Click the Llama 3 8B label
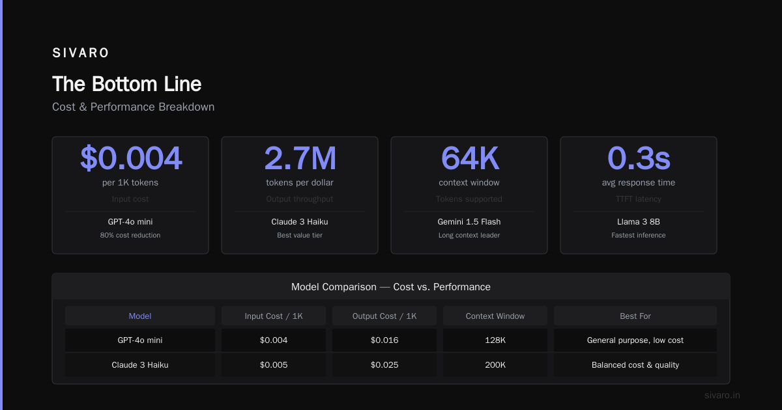Viewport: 782px width, 410px height. 639,222
